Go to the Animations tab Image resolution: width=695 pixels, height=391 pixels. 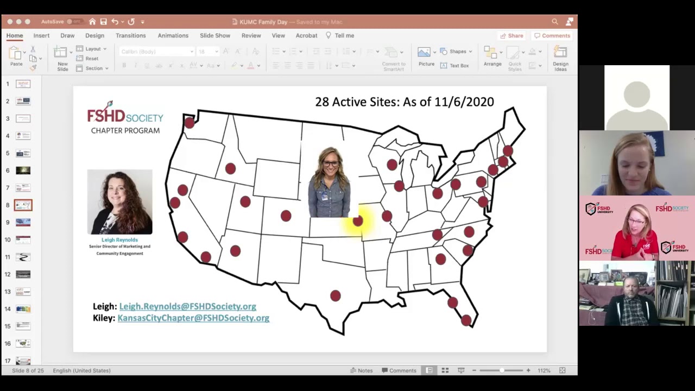point(173,35)
